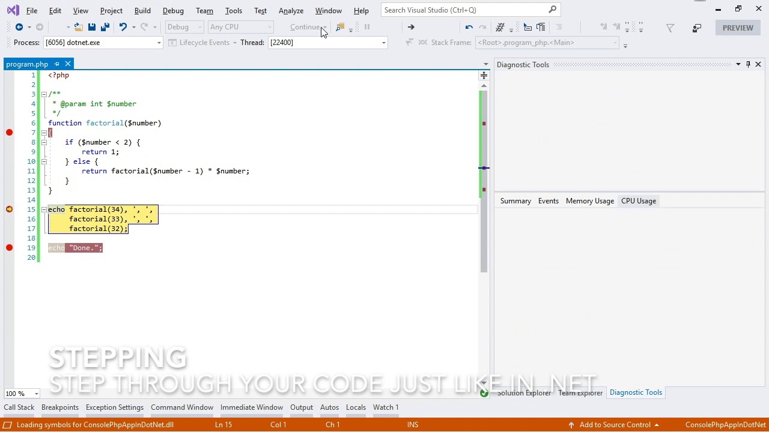769x432 pixels.
Task: Click the Break All pause icon
Action: coord(367,27)
